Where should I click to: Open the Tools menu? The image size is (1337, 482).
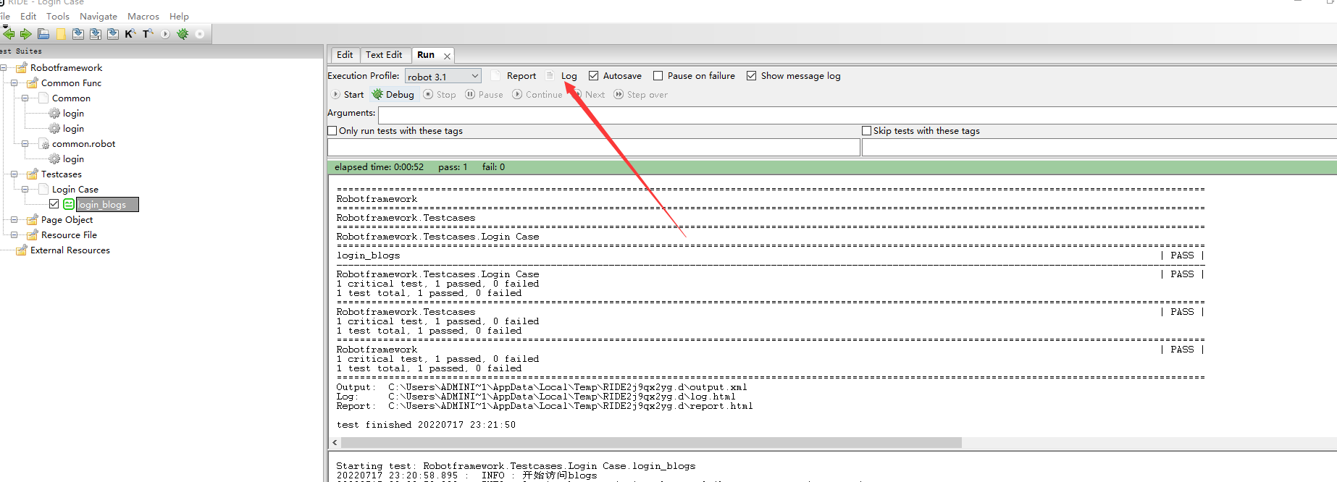[58, 17]
